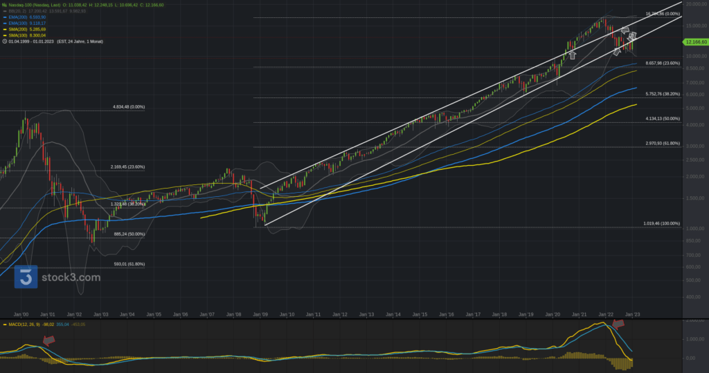Click the 20.000,00 price axis label
Viewport: 709px width, 373px height.
[696, 4]
